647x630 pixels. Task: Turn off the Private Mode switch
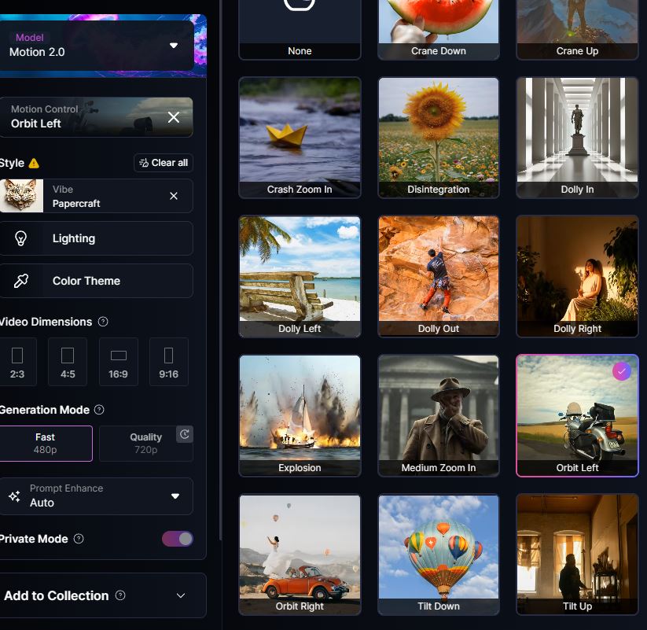177,539
